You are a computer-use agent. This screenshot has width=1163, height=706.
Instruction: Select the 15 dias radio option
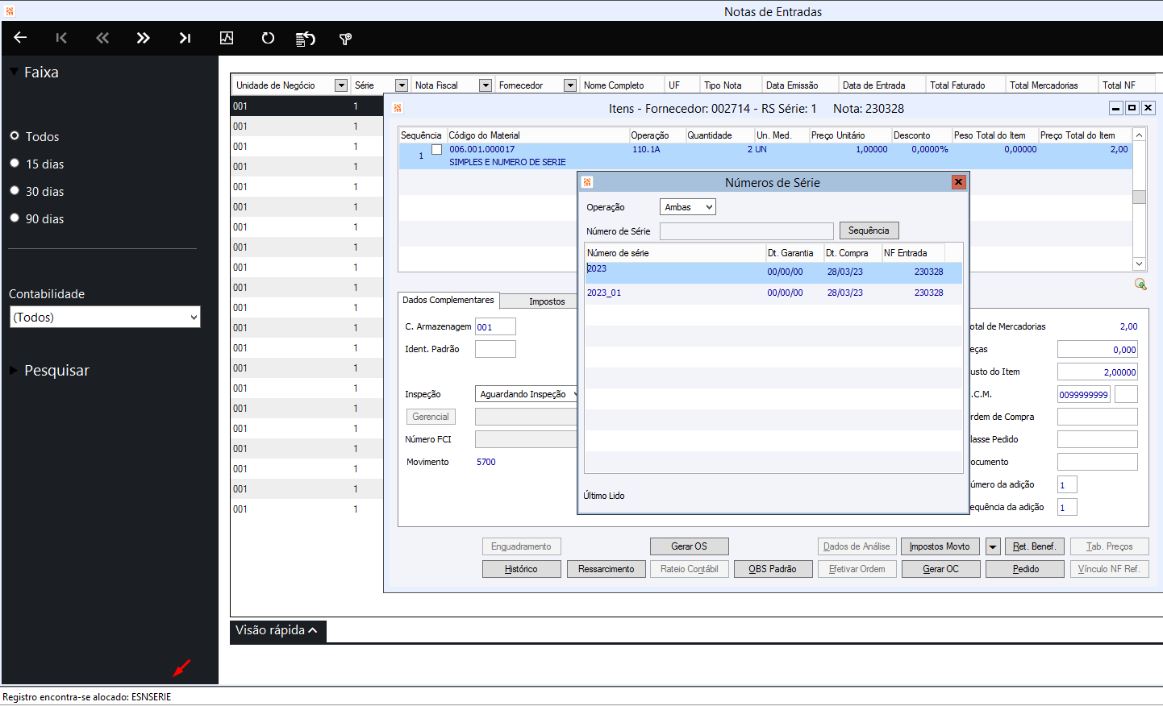tap(15, 164)
